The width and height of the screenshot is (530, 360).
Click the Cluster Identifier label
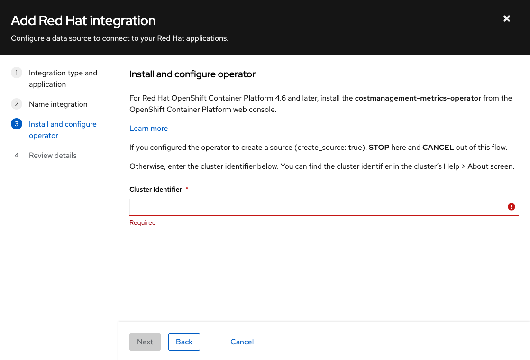tap(156, 189)
